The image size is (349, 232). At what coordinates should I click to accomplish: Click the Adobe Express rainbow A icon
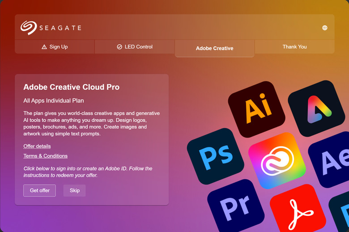[x=317, y=108]
